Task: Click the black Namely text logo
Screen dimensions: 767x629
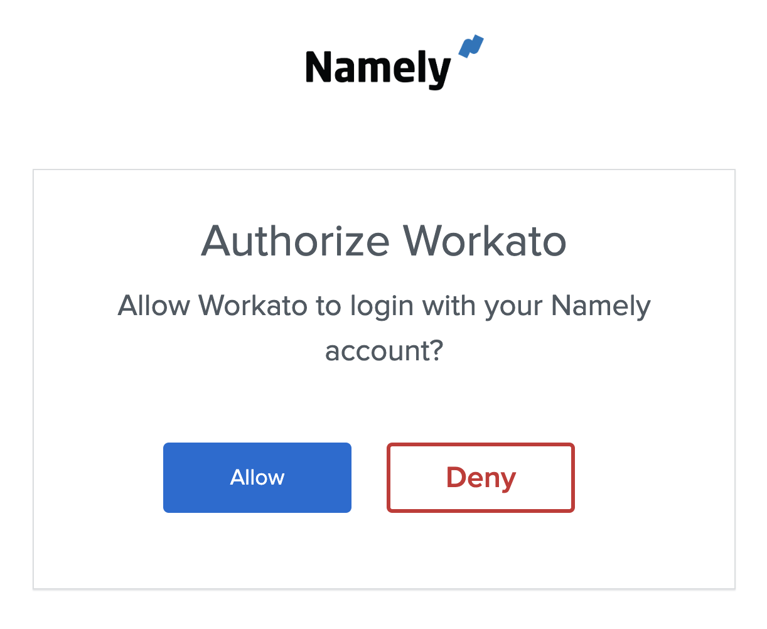Action: coord(377,68)
